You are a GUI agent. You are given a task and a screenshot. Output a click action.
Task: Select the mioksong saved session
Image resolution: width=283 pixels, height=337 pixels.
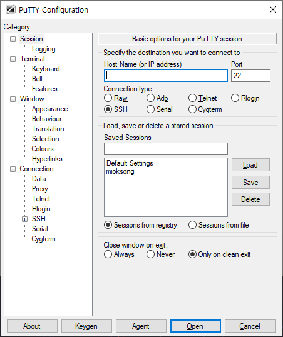pyautogui.click(x=120, y=171)
